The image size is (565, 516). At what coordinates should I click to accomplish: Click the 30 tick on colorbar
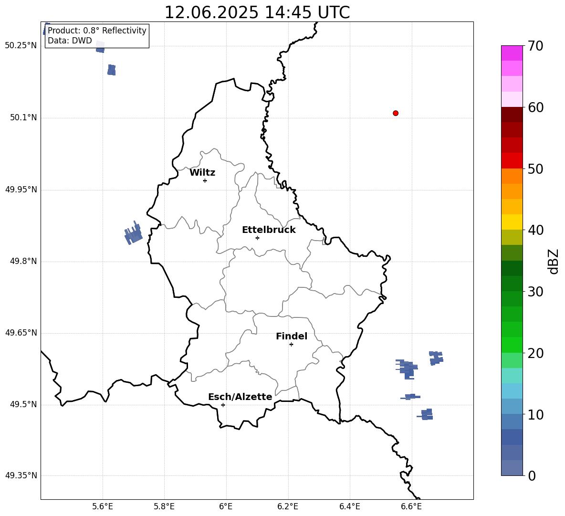(535, 292)
